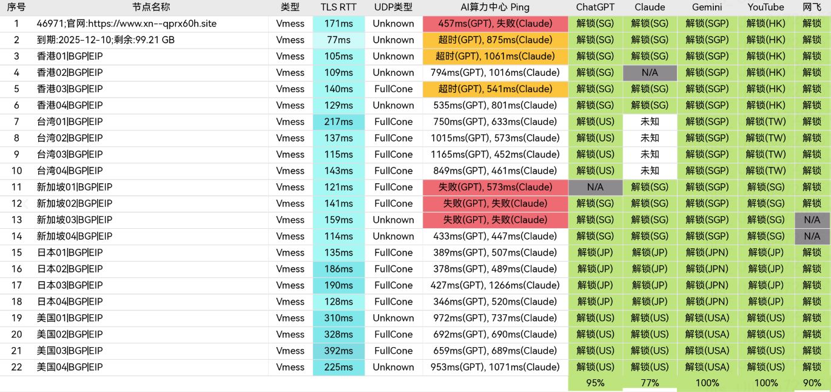Image resolution: width=831 pixels, height=392 pixels.
Task: Select the AI算力中心 Ping column header
Action: pyautogui.click(x=495, y=7)
